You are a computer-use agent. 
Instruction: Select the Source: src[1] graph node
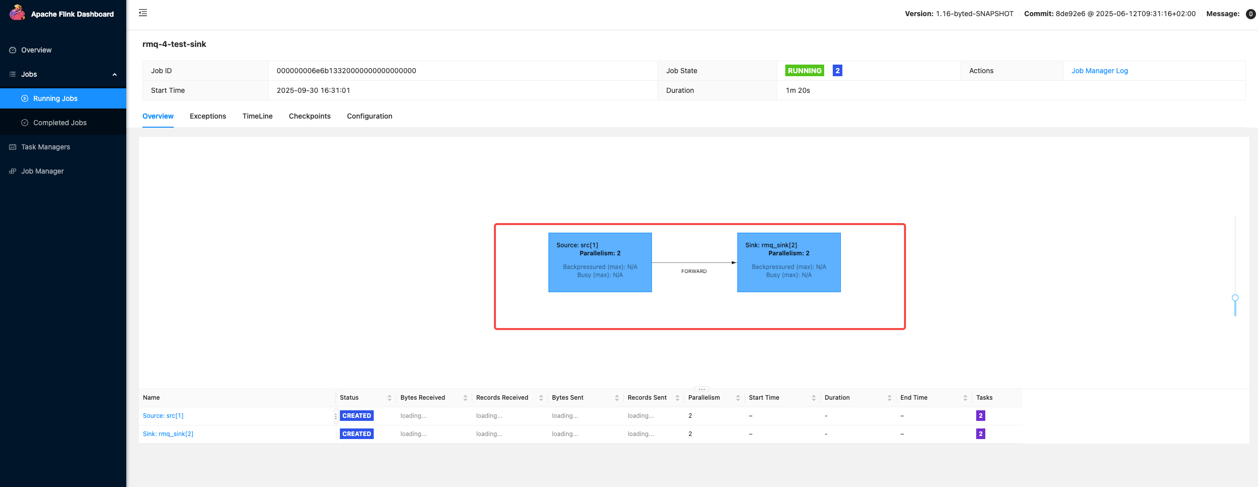coord(600,262)
